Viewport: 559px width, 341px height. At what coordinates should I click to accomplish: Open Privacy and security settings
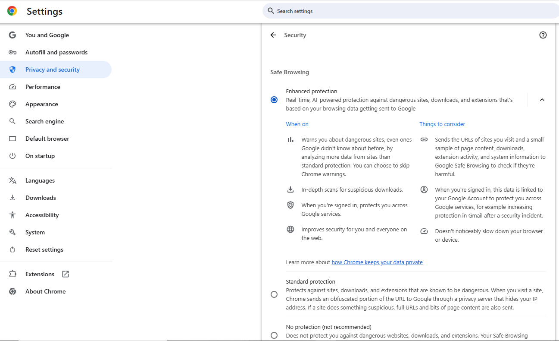click(53, 69)
